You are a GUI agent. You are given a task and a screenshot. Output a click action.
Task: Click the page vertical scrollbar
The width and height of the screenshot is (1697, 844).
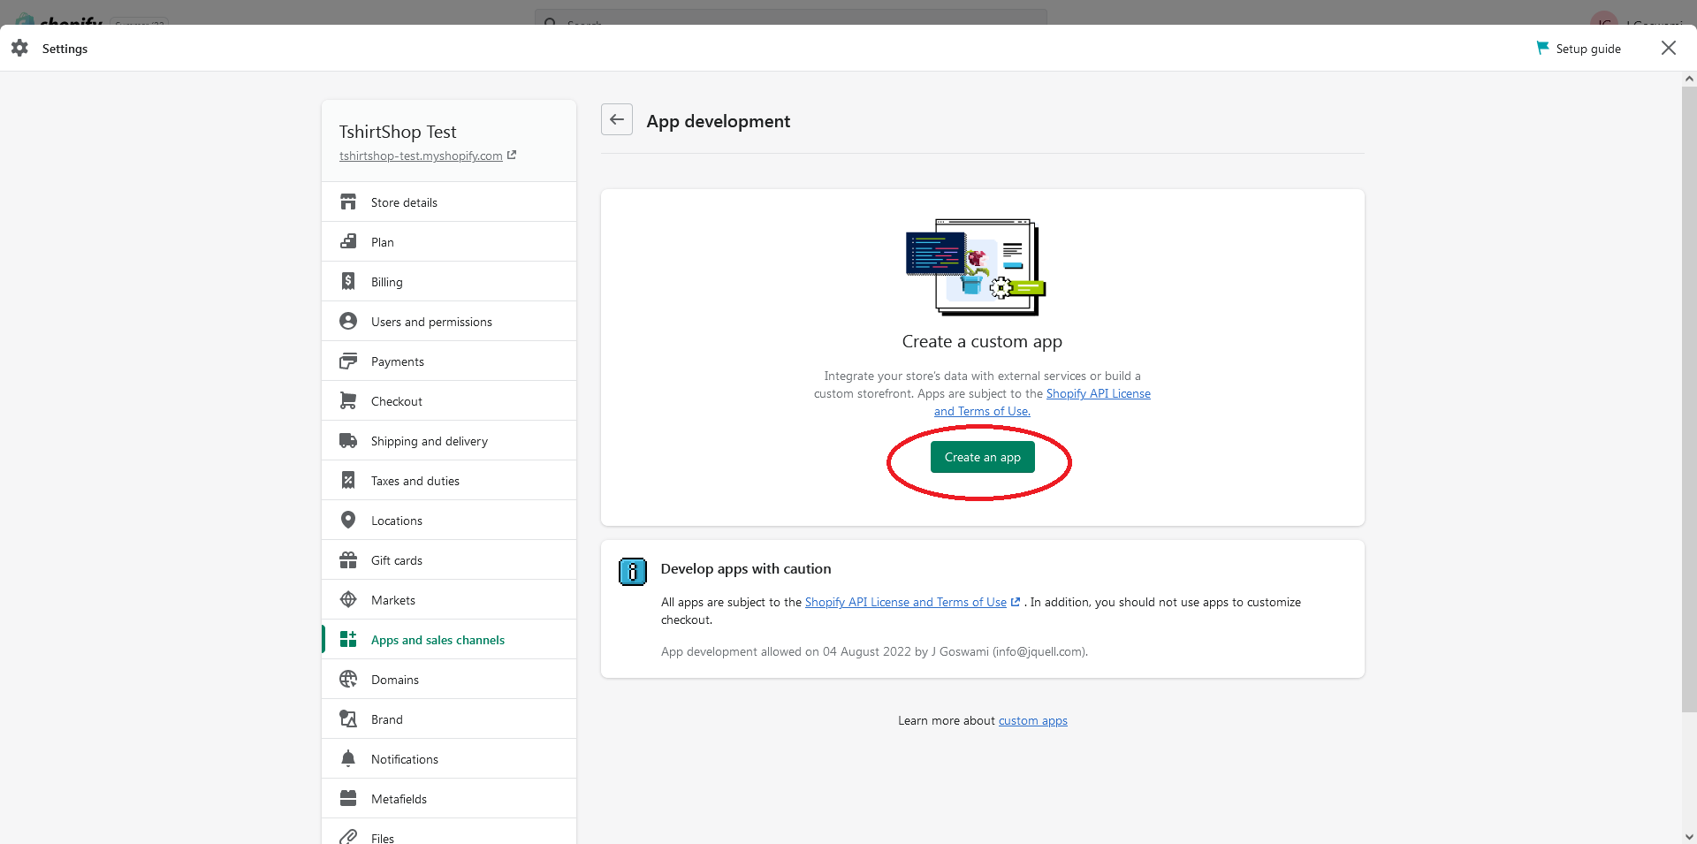coord(1689,398)
